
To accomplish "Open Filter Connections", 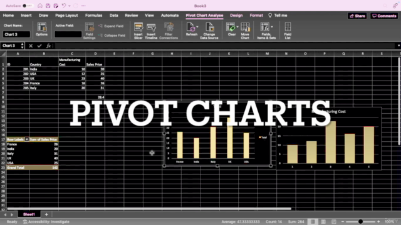I will [x=169, y=31].
